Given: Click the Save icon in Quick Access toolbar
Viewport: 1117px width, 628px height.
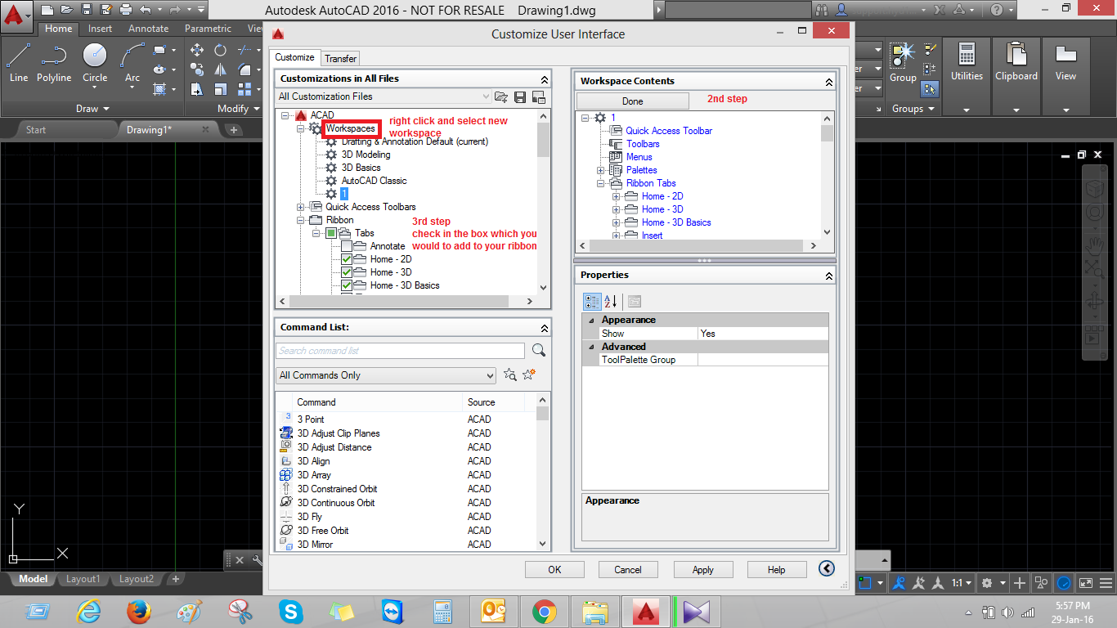Looking at the screenshot, I should (87, 10).
